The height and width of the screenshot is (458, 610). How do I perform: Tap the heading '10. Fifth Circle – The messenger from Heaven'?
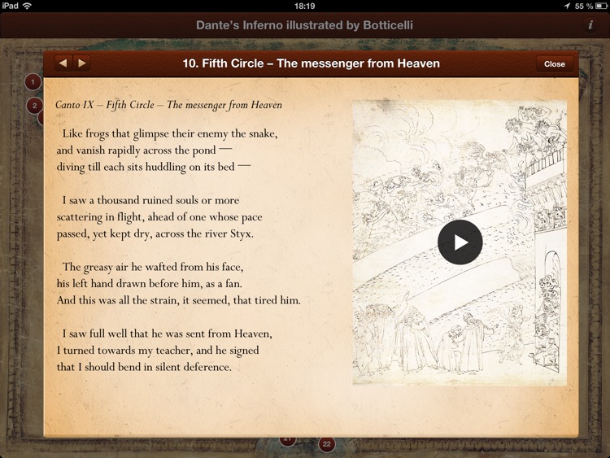tap(312, 63)
